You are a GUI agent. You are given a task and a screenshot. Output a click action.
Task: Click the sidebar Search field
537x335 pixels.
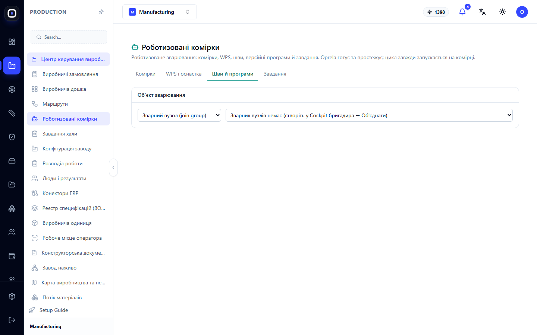[x=69, y=37]
